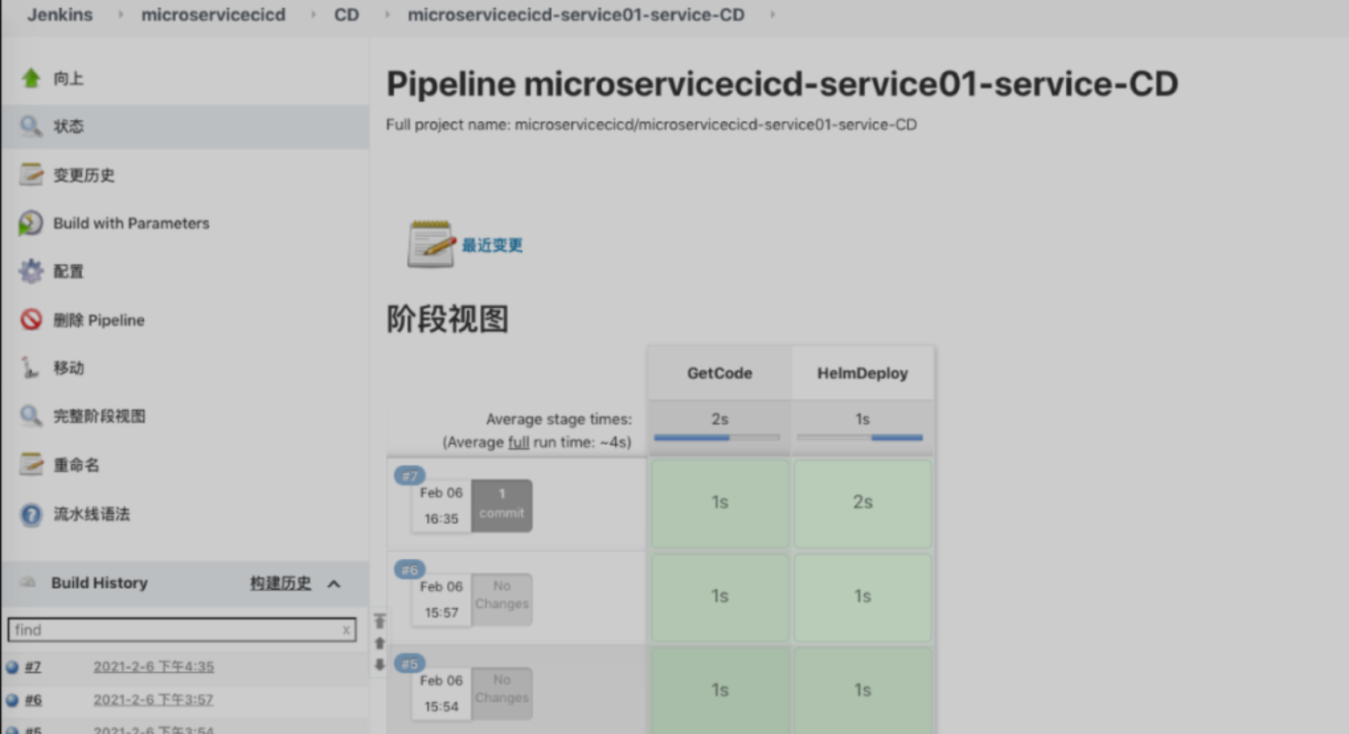
Task: Click the magnifier icon beside 状态
Action: 31,126
